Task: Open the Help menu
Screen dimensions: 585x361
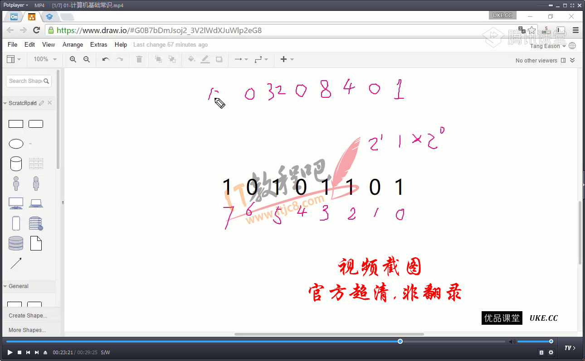Action: (x=121, y=44)
